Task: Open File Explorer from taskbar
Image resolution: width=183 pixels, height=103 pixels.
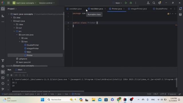Action: [94, 100]
